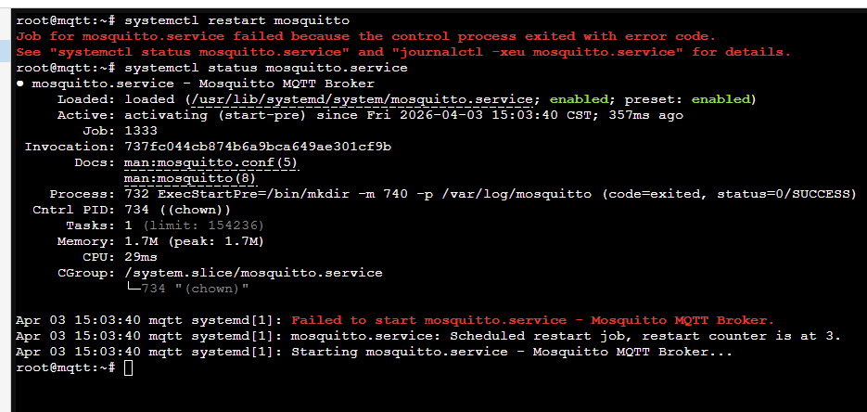Click the status bullet before mosquitto.service header
Image resolution: width=867 pixels, height=412 pixels.
(x=20, y=84)
